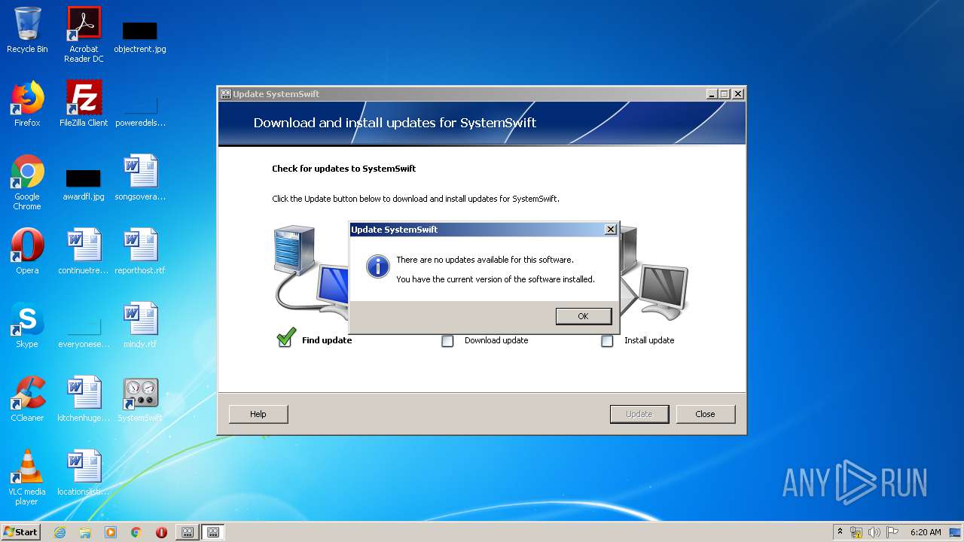The width and height of the screenshot is (964, 542).
Task: Launch Skype desktop shortcut
Action: click(x=27, y=325)
